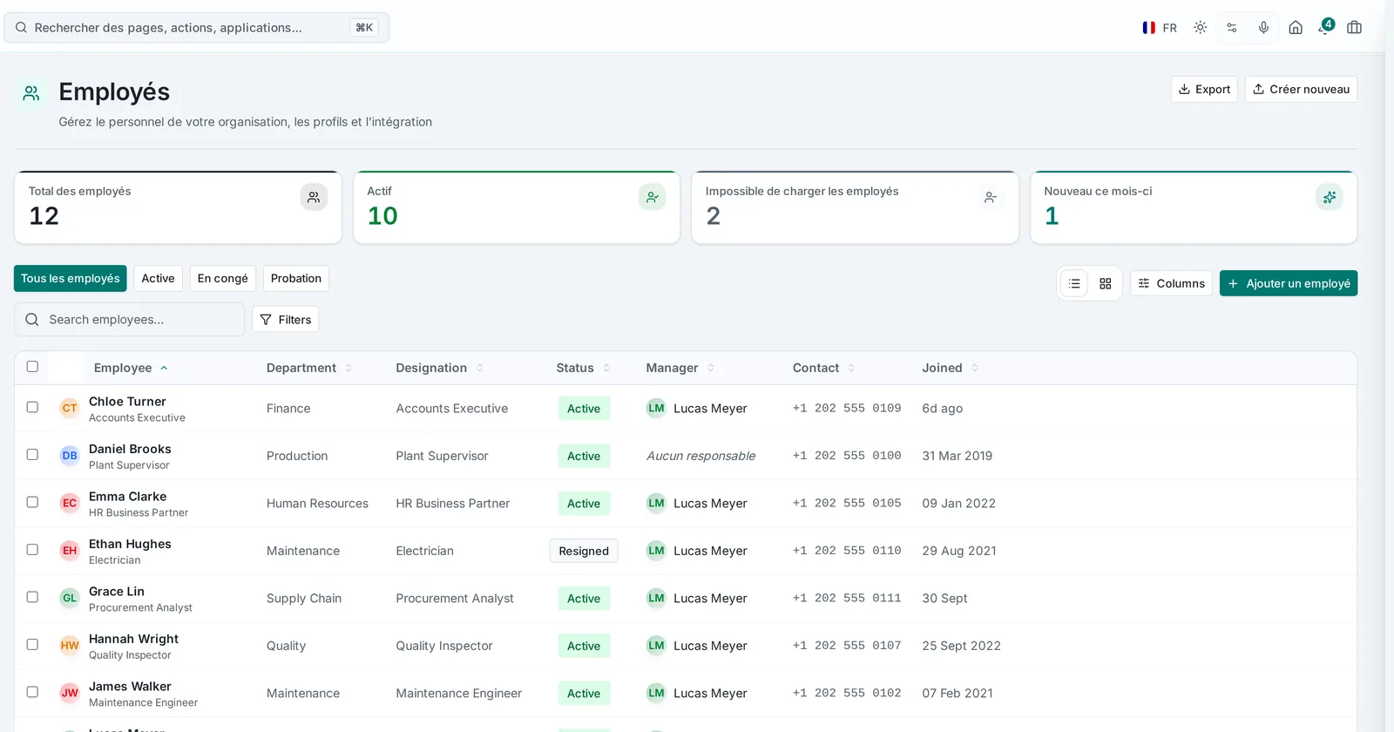Check the James Walker row checkbox
The image size is (1394, 732).
[32, 692]
